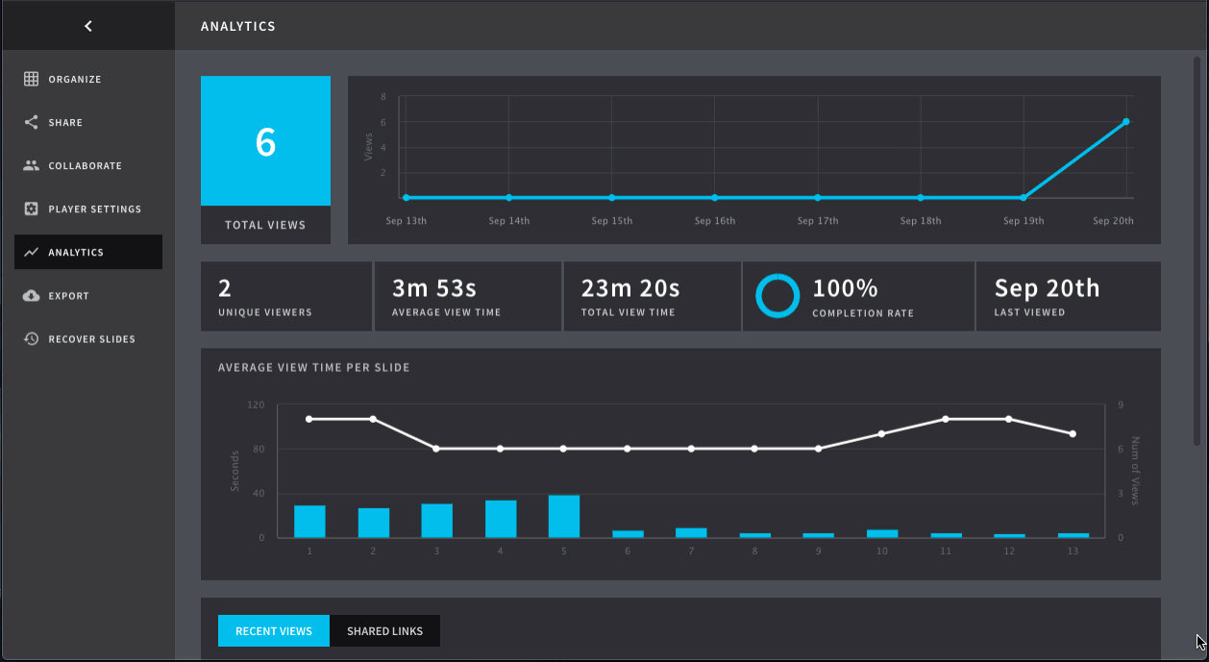Click the Export cloud download icon
1209x662 pixels.
pyautogui.click(x=31, y=296)
